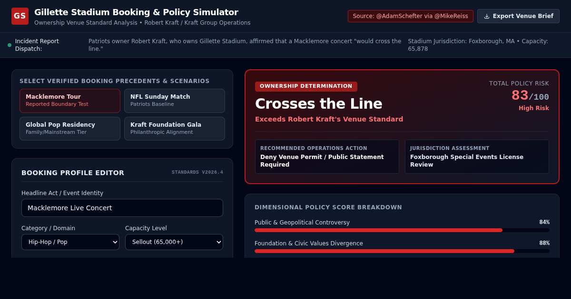Click the Recommended Operations Action card
571x299 pixels.
pyautogui.click(x=327, y=157)
